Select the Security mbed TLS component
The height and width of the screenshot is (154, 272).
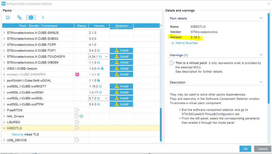[25, 134]
